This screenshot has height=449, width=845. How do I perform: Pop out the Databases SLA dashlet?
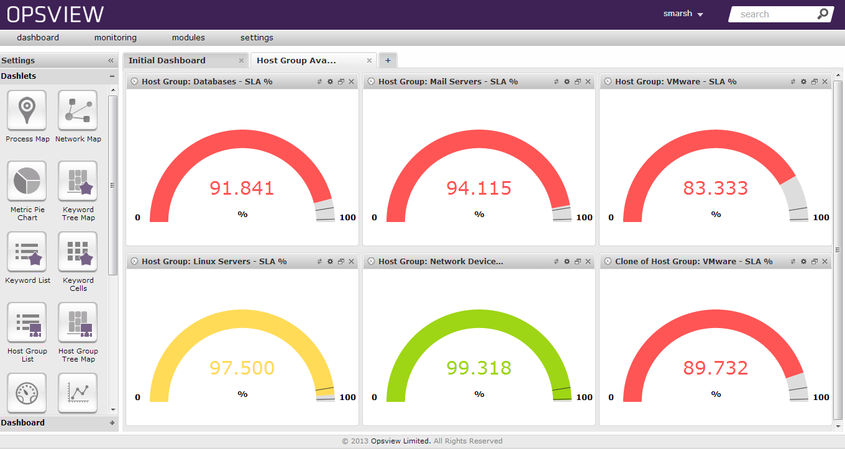coord(341,81)
